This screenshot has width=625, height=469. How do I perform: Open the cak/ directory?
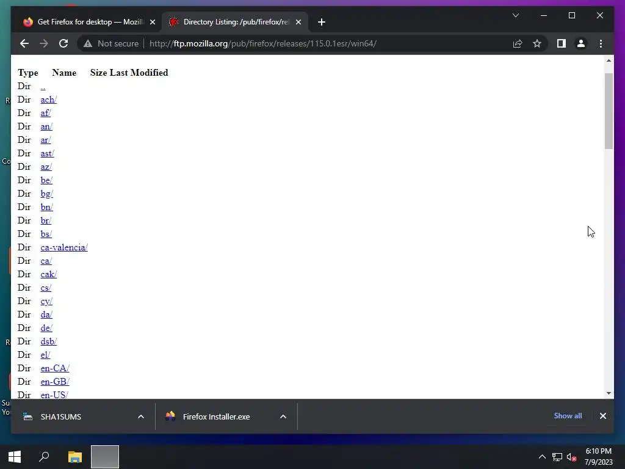pos(49,274)
